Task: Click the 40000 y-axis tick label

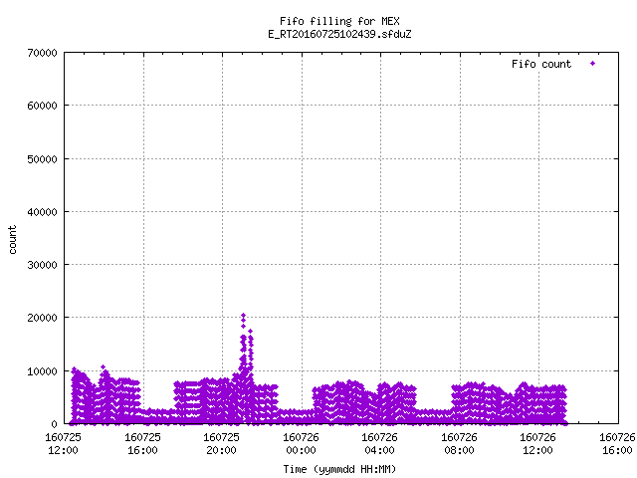Action: coord(42,212)
